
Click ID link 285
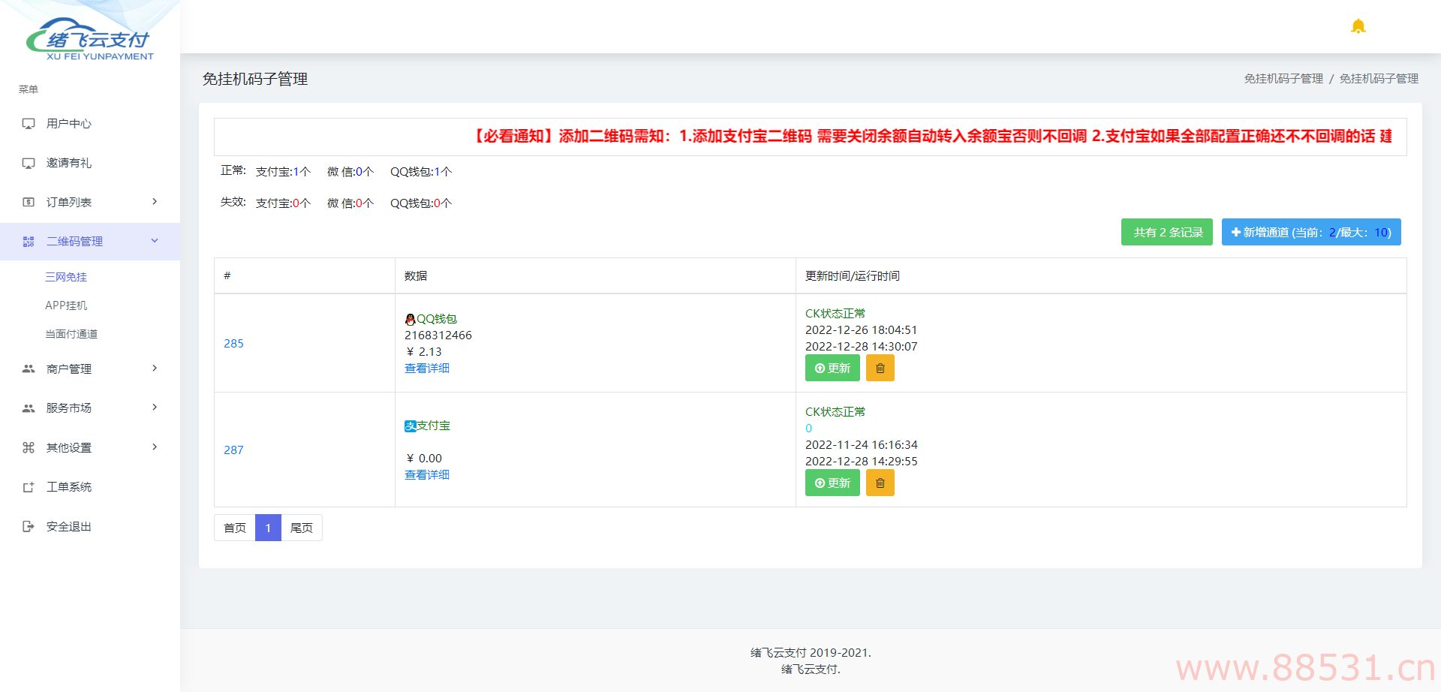point(233,343)
